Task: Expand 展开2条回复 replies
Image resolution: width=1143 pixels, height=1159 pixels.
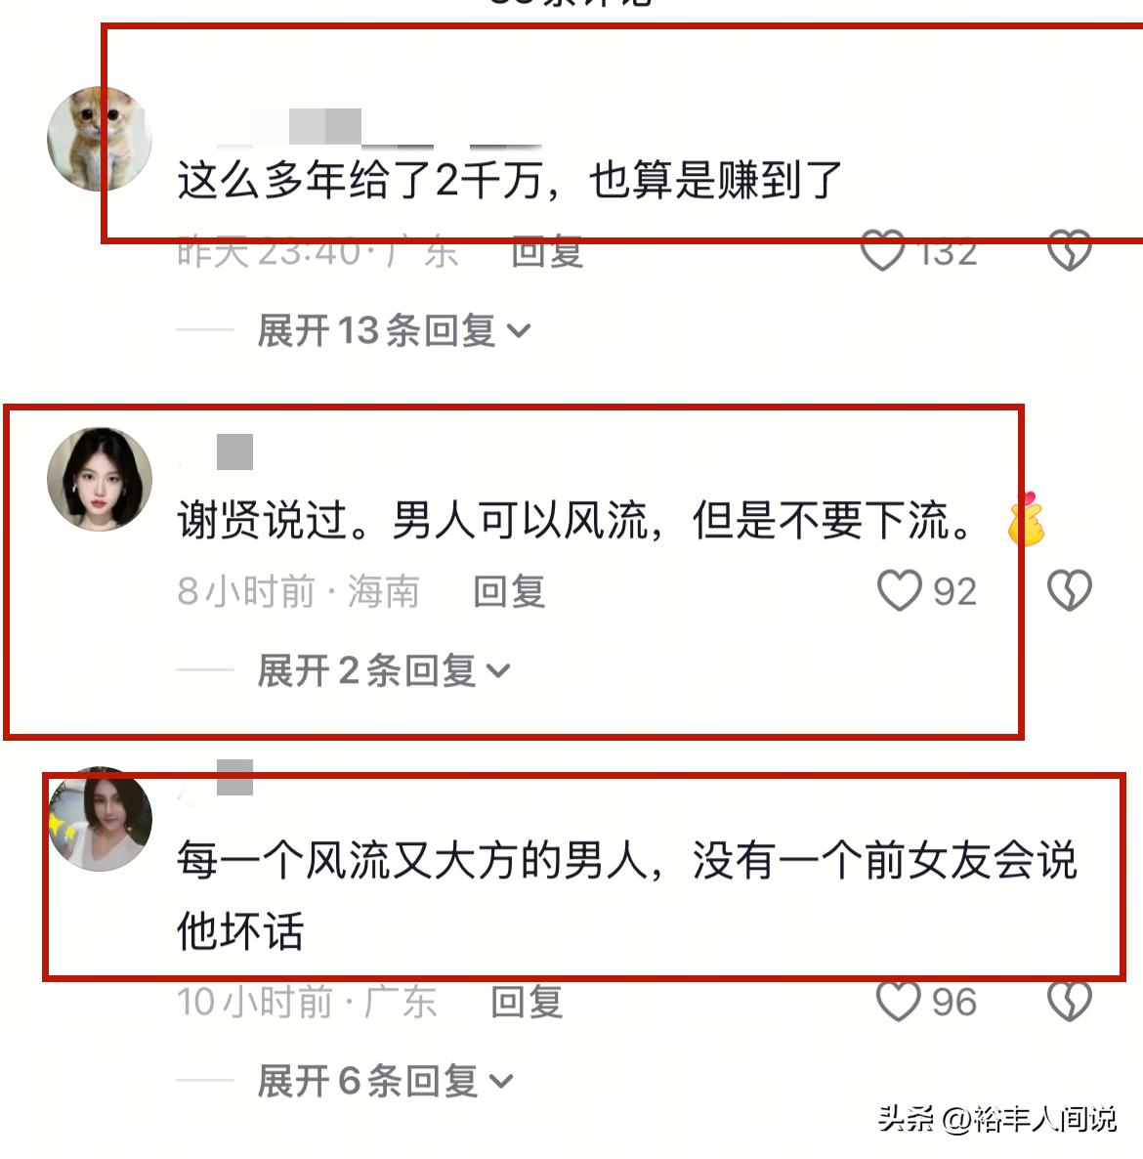Action: point(384,670)
